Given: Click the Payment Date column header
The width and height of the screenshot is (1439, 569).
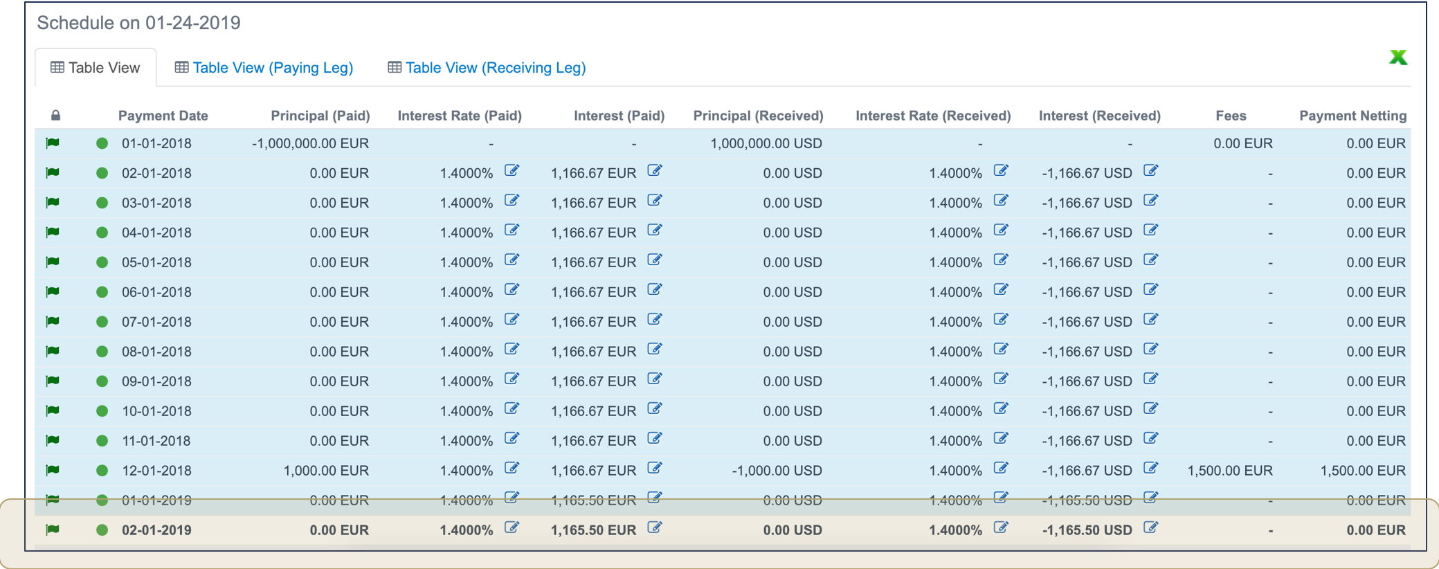Looking at the screenshot, I should tap(163, 116).
